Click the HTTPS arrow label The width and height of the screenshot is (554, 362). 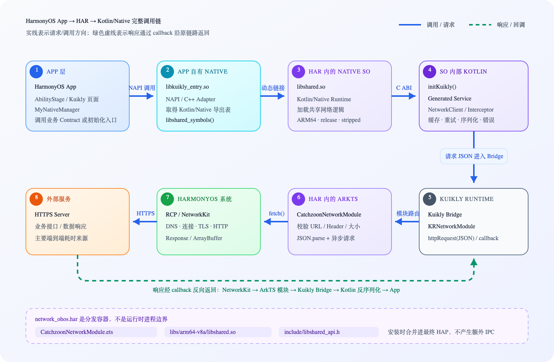click(146, 214)
